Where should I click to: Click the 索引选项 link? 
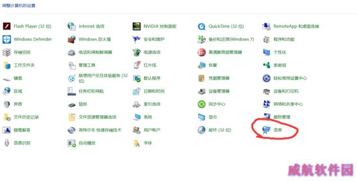coord(152,104)
